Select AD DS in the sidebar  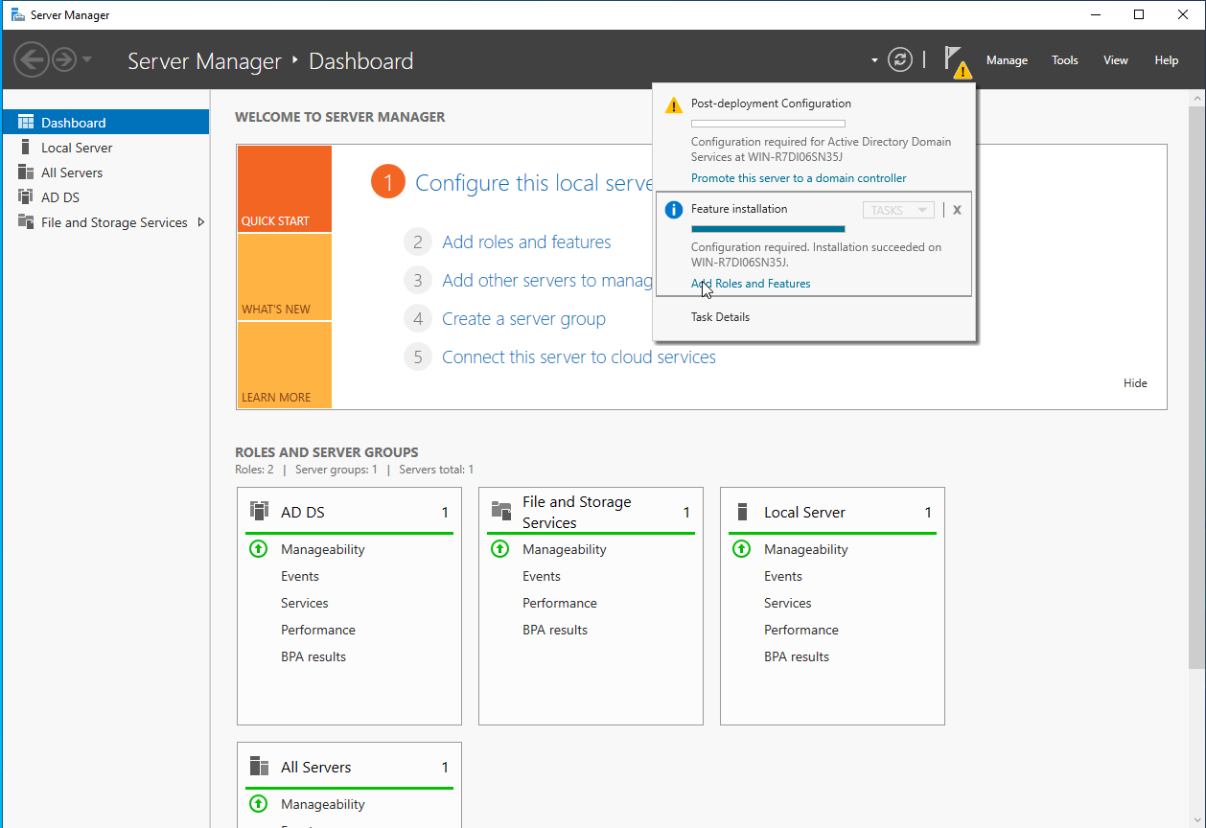click(105, 197)
